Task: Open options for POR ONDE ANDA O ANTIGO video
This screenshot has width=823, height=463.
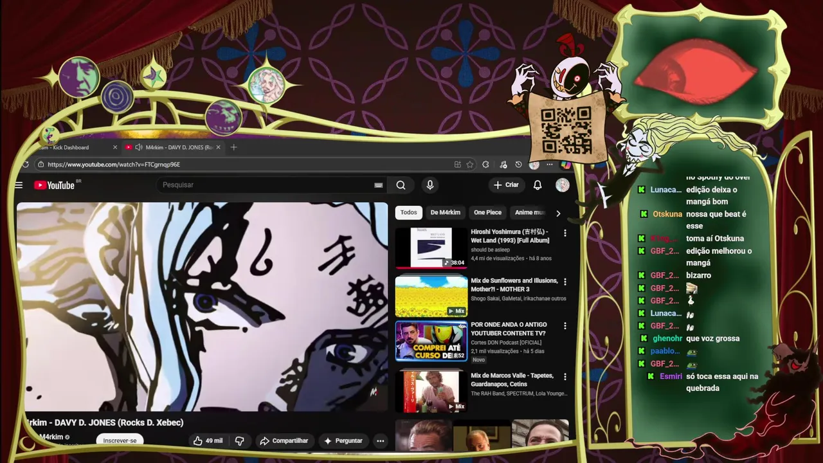Action: click(565, 326)
